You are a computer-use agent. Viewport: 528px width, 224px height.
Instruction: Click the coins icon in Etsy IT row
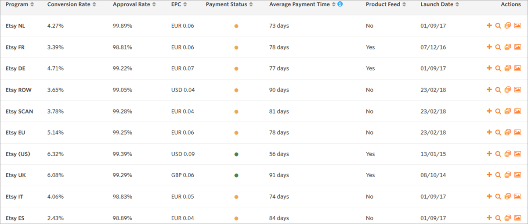pyautogui.click(x=508, y=197)
